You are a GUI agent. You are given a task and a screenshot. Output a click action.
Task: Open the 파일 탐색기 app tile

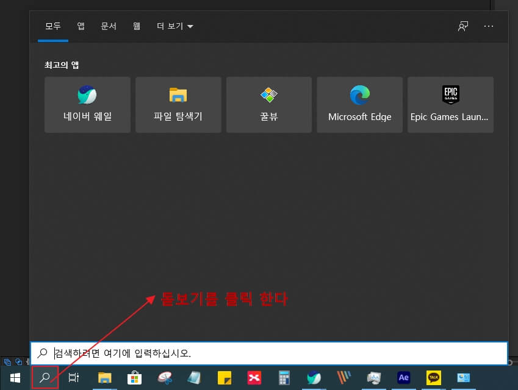pyautogui.click(x=178, y=105)
